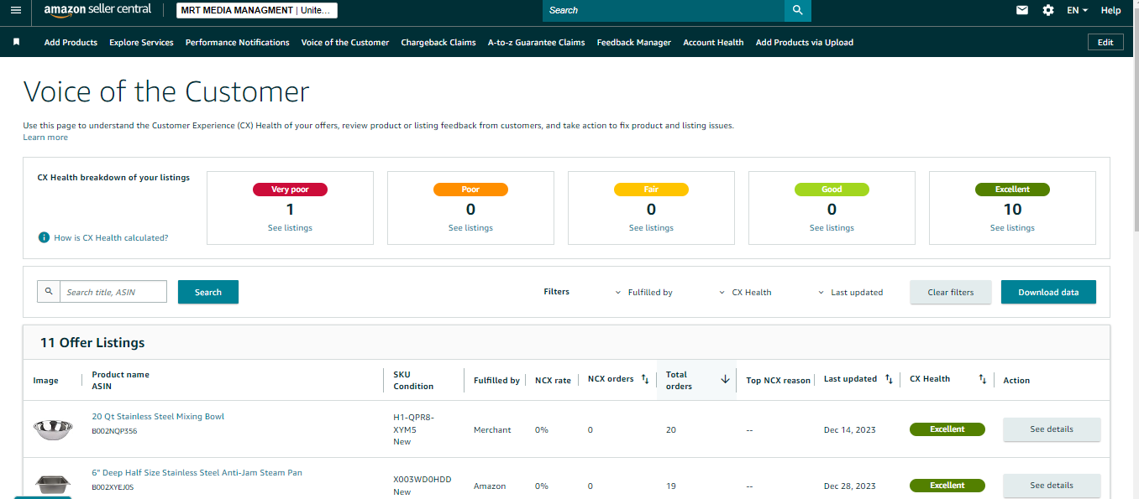Screen dimensions: 1139x499
Task: Click the NCX rate column header
Action: pos(553,381)
